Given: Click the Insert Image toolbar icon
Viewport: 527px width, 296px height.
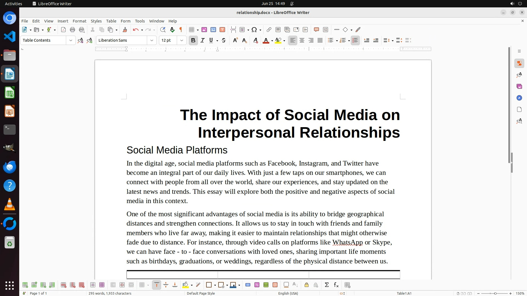Looking at the screenshot, I should coord(204,30).
